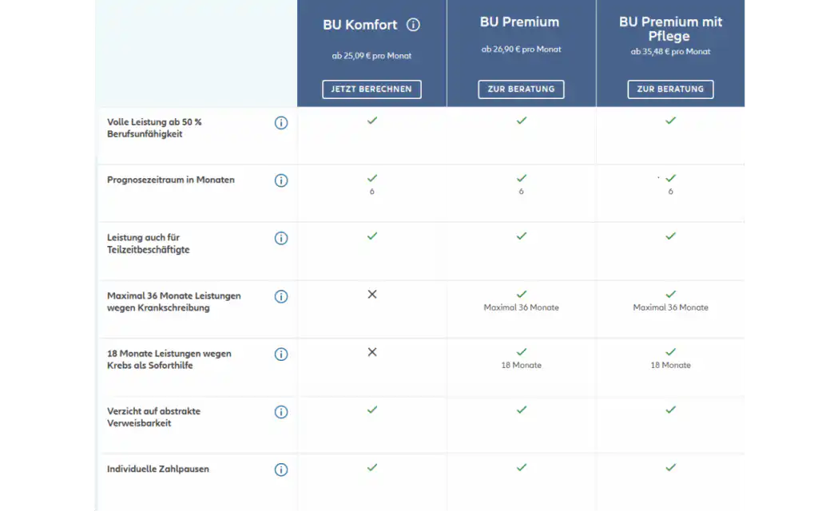Click info icon next to BU Komfort
This screenshot has height=511, width=818.
pos(413,25)
